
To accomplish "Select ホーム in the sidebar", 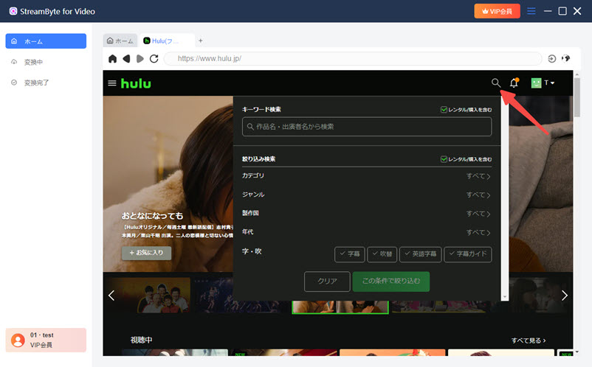I will 46,41.
